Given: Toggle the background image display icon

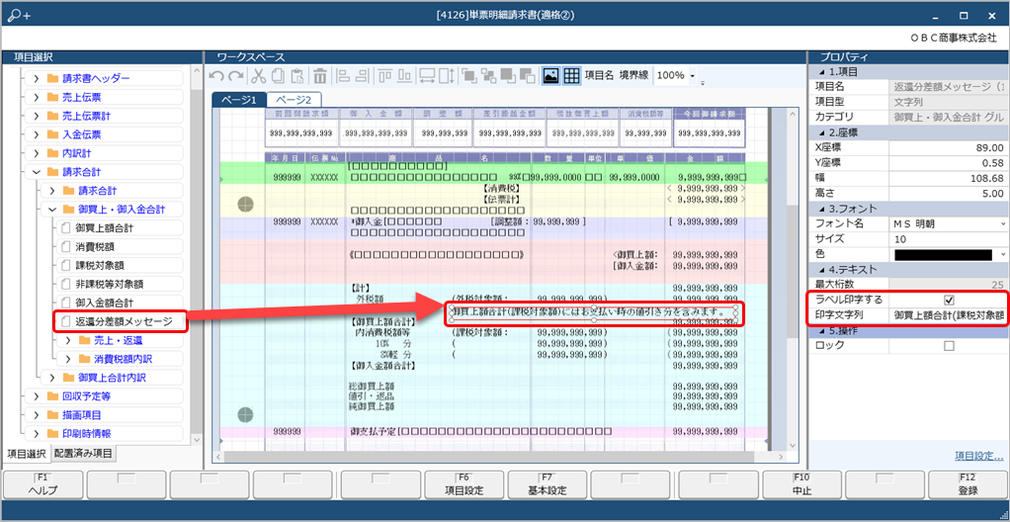Looking at the screenshot, I should pos(550,76).
